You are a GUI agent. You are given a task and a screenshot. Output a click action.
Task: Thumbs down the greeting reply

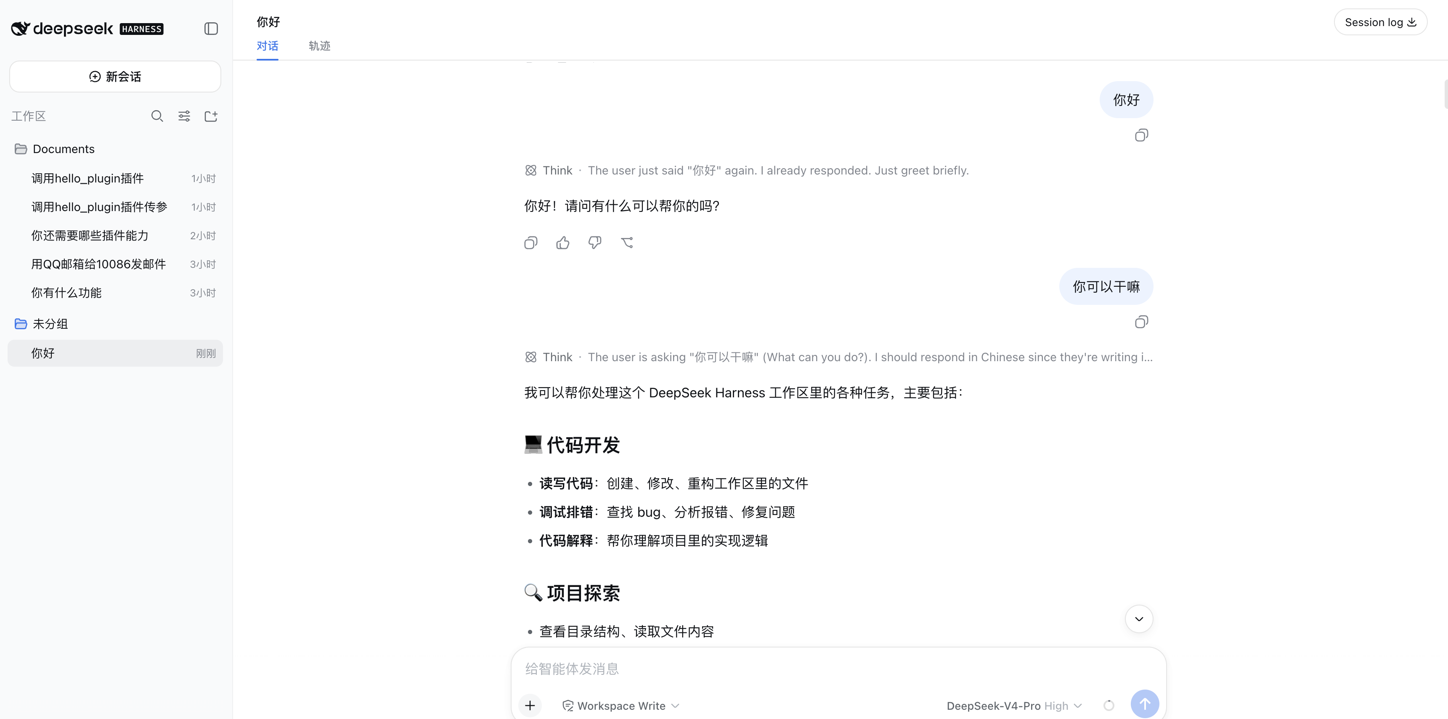(x=595, y=243)
